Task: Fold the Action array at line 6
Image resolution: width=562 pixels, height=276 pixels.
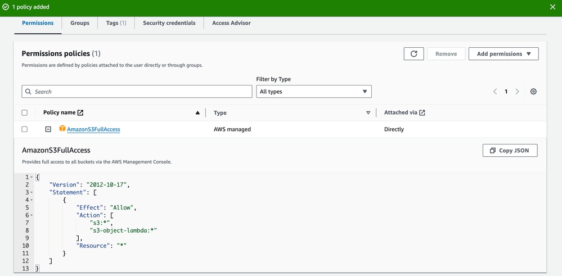Action: coord(32,215)
